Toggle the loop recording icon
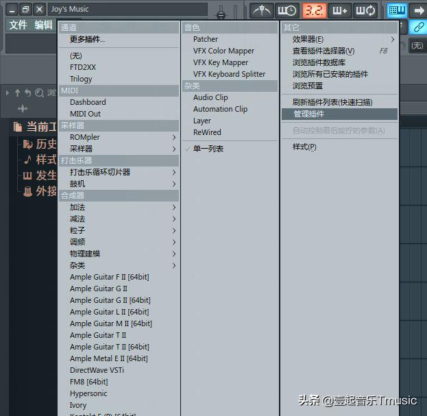Viewport: 427px width, 416px height. (x=365, y=10)
